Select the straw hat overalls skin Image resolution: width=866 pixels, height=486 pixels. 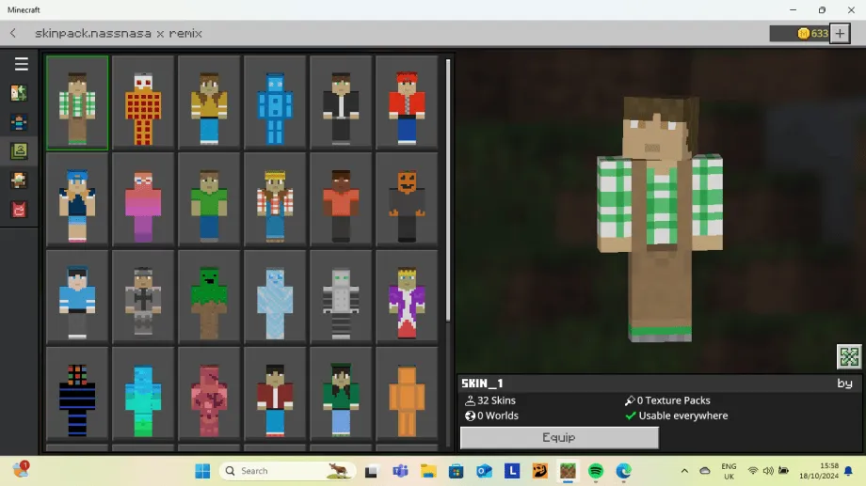tap(275, 199)
